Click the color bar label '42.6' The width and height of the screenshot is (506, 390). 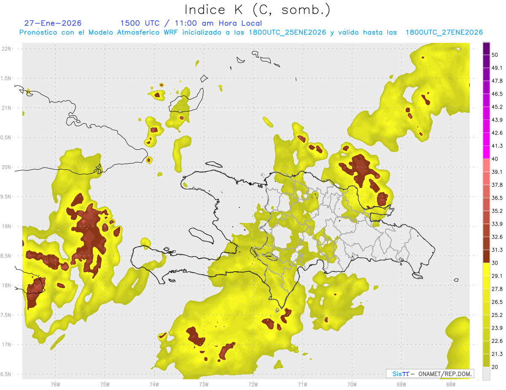[x=497, y=133]
